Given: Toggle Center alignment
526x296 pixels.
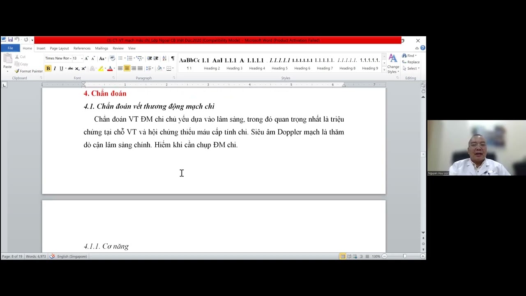Looking at the screenshot, I should (127, 69).
